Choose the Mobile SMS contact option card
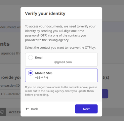124x121 pixels. (x=62, y=75)
